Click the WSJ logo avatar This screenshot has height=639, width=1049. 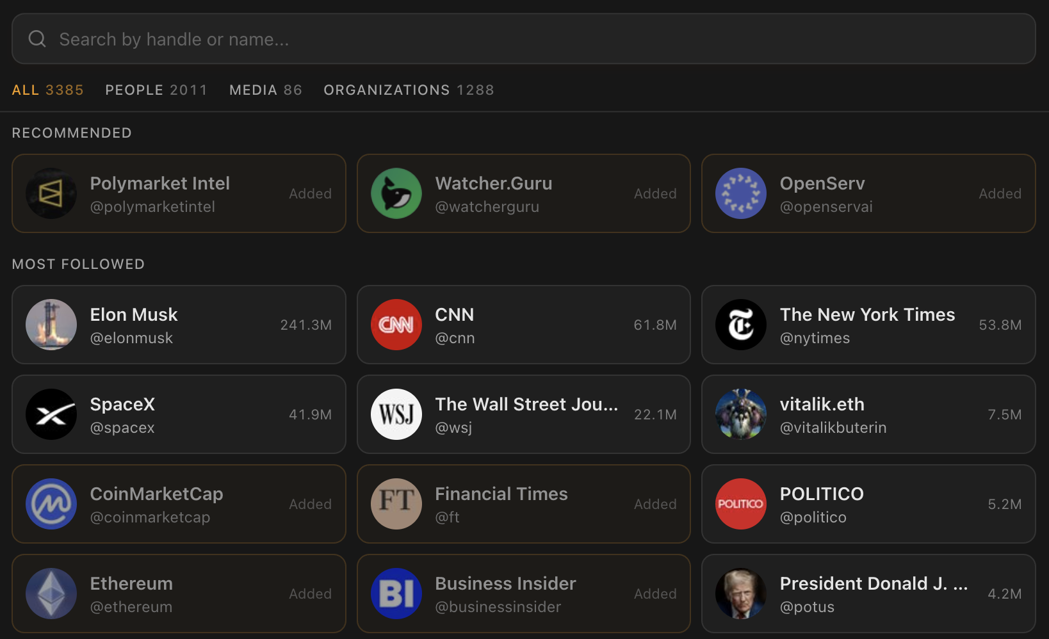coord(396,414)
